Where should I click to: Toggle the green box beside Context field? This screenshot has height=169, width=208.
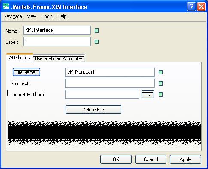tap(161, 83)
